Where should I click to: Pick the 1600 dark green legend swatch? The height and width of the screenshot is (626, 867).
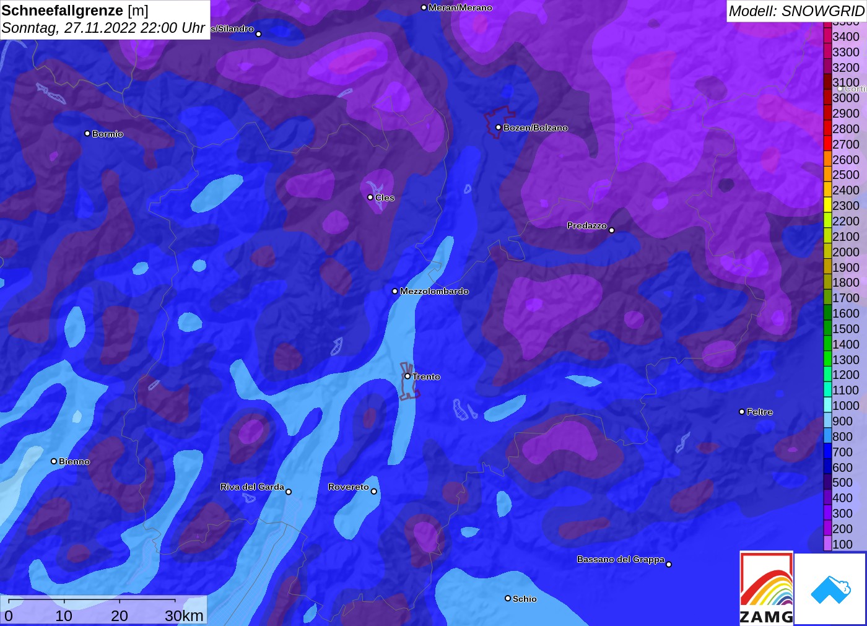coord(827,313)
